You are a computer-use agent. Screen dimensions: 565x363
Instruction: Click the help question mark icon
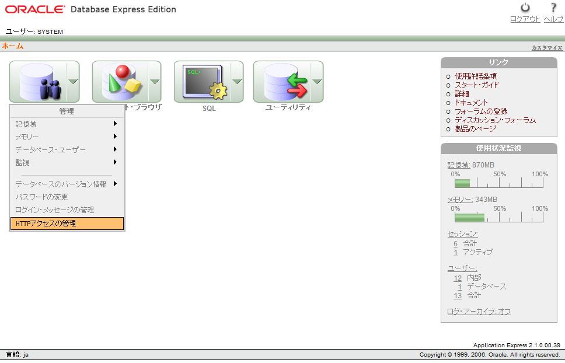point(553,8)
